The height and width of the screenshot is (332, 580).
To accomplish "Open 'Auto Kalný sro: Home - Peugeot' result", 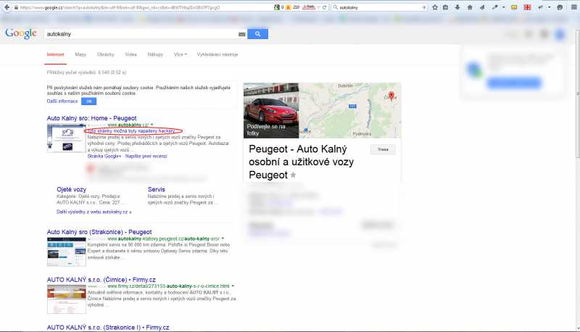I will [x=91, y=117].
